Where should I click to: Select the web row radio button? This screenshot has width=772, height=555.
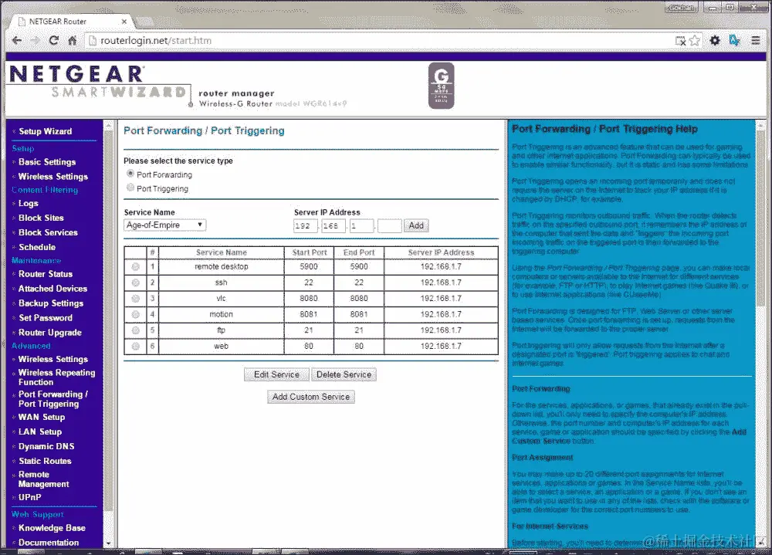tap(135, 346)
